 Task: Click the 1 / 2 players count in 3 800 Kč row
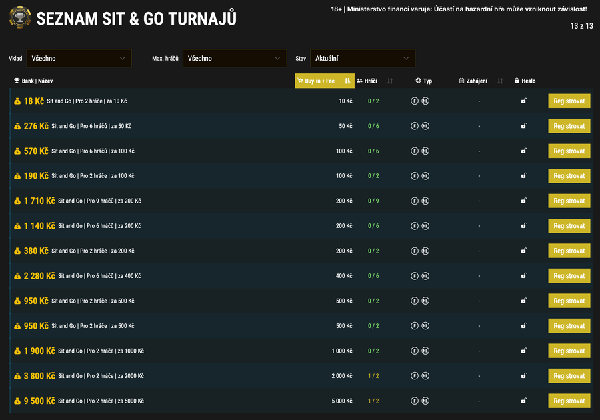373,376
